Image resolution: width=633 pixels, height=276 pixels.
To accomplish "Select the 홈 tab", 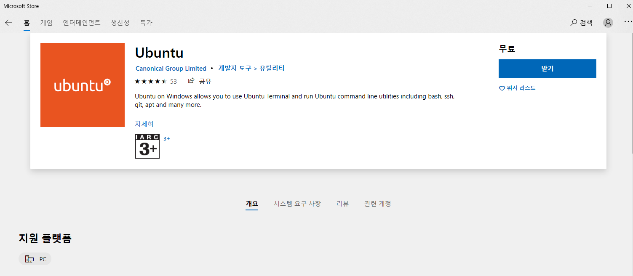I will coord(27,23).
